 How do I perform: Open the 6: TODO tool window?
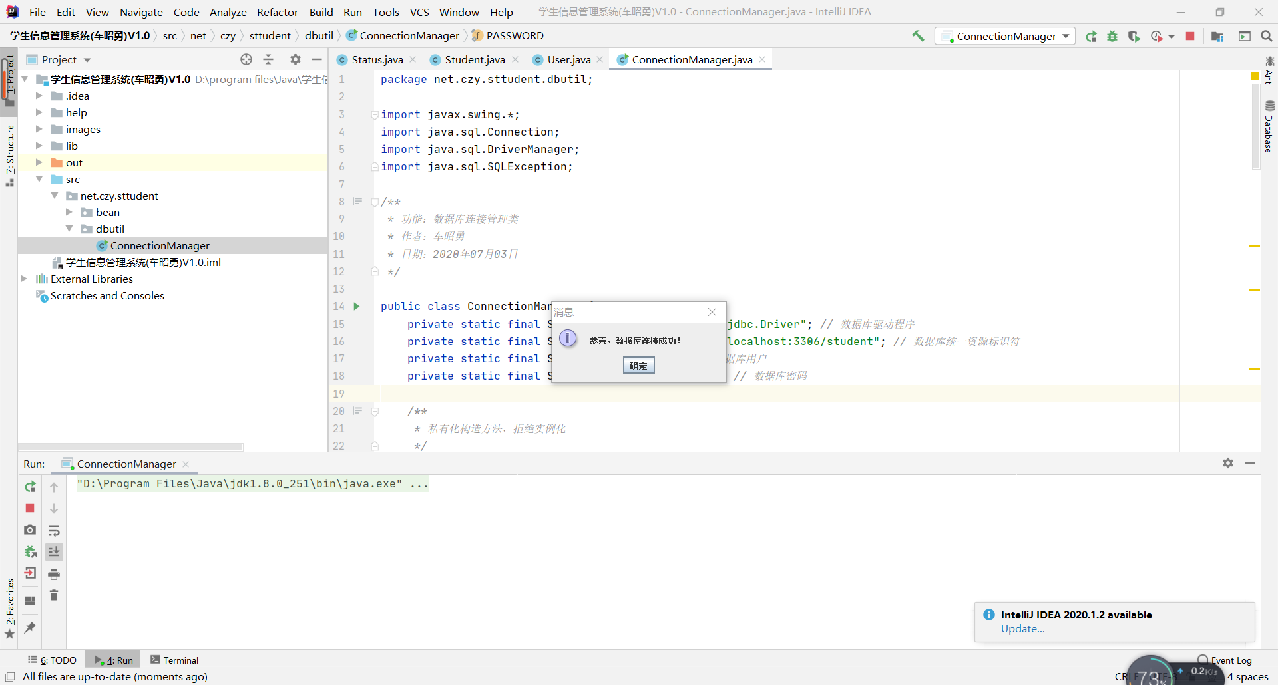pyautogui.click(x=53, y=660)
